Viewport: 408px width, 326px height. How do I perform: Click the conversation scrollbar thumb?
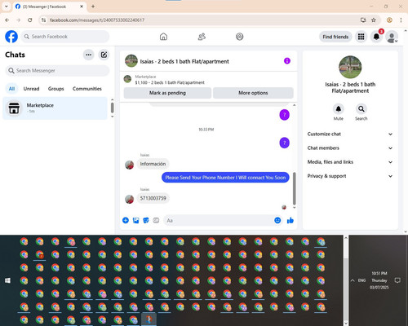(x=294, y=188)
